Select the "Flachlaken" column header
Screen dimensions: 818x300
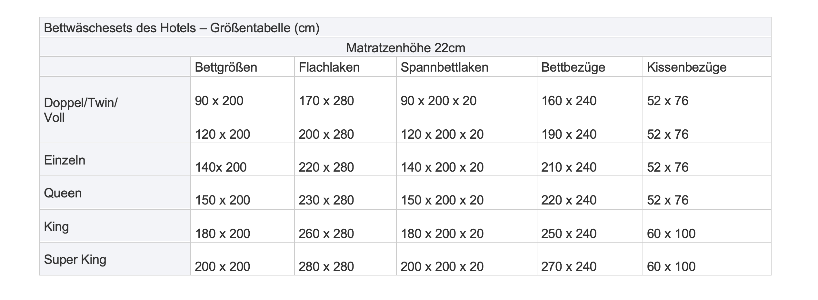329,67
